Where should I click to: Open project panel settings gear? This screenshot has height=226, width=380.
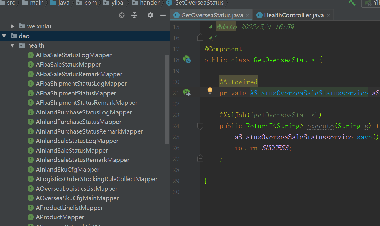150,15
